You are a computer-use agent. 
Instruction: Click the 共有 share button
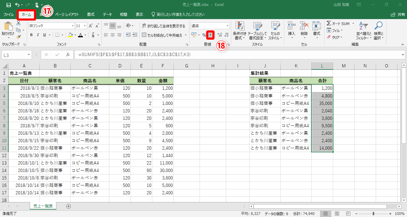tap(397, 14)
